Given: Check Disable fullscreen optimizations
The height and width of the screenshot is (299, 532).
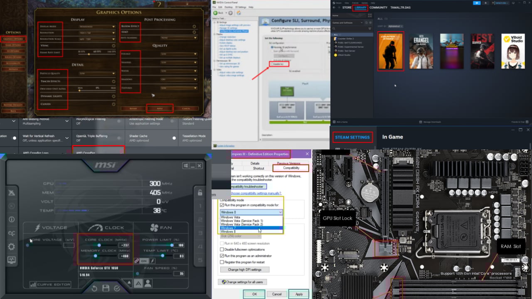Looking at the screenshot, I should 222,250.
